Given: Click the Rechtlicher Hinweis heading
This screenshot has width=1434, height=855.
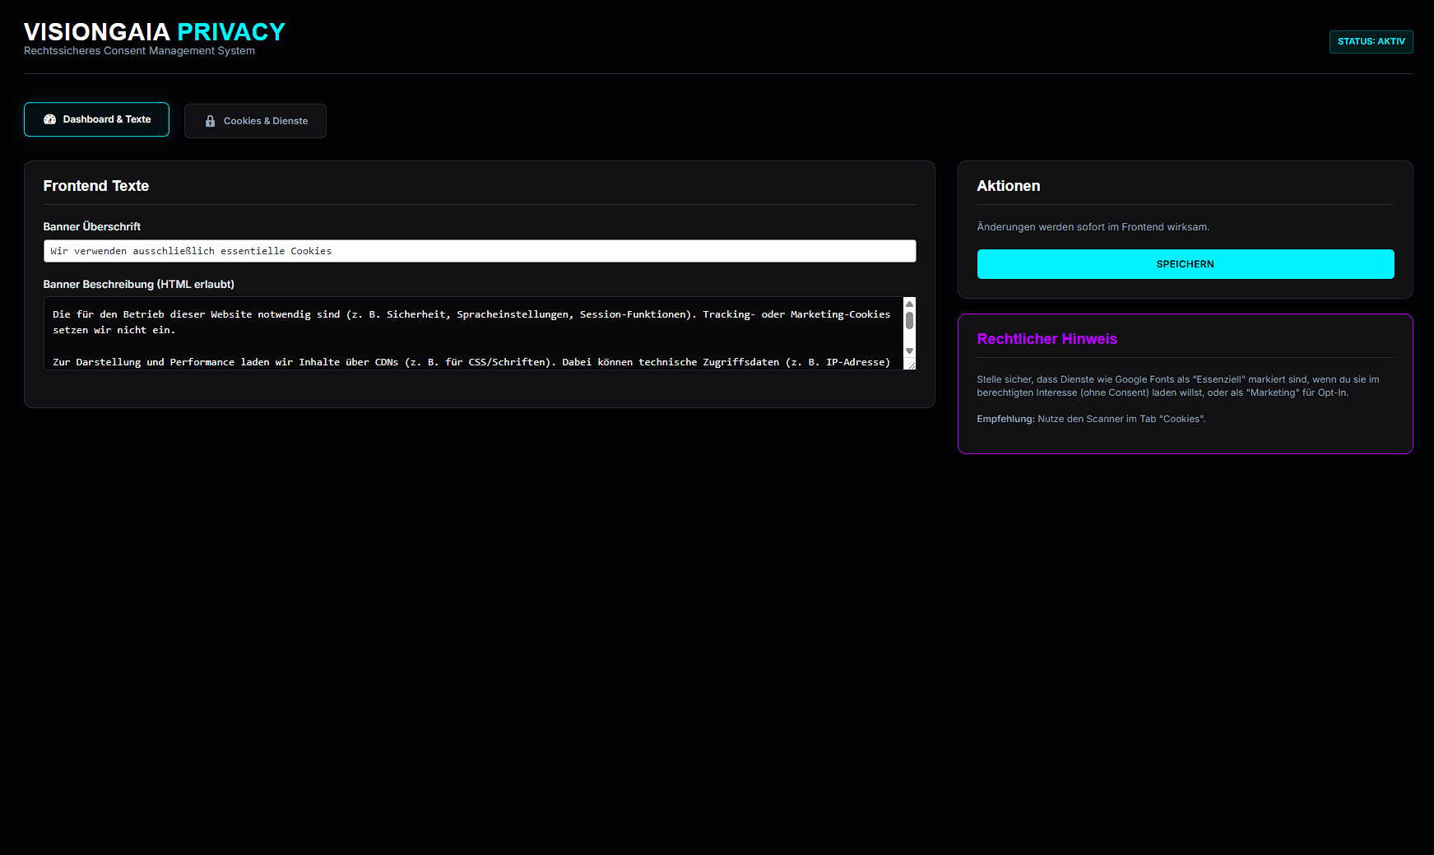Looking at the screenshot, I should click(1046, 339).
